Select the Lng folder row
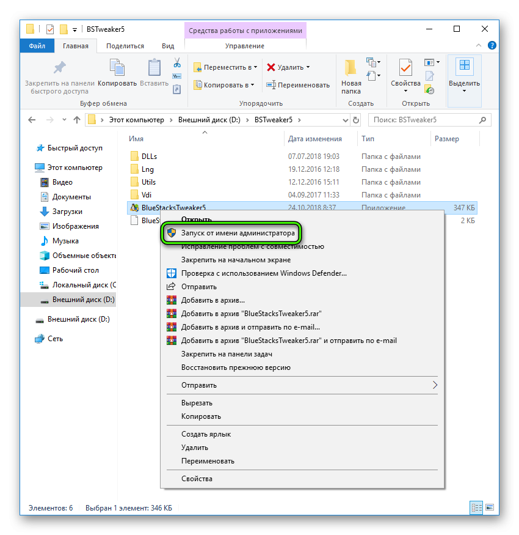Viewport: 519px width, 535px height. click(302, 169)
